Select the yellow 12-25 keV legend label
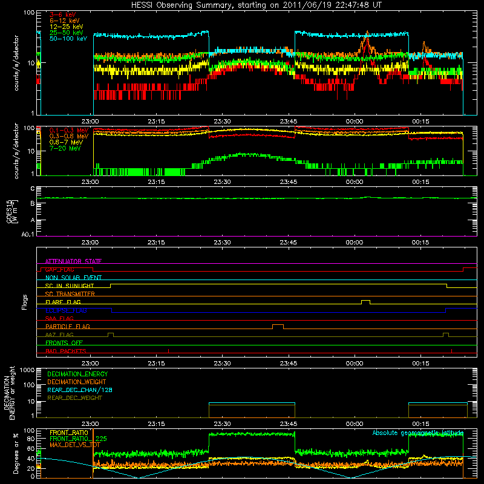Screen dimensions: 484x484 coord(67,27)
